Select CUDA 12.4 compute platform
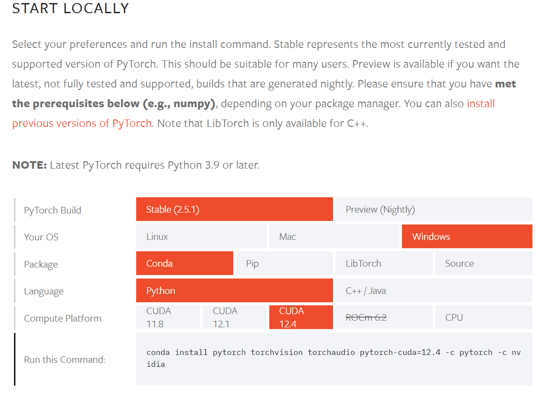The image size is (550, 398). 301,317
